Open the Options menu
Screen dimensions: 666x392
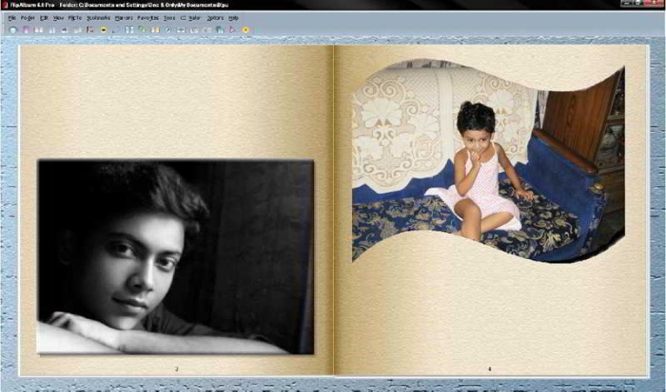coord(215,18)
